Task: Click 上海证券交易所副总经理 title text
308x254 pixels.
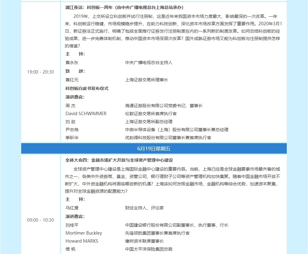Action: [x=149, y=122]
